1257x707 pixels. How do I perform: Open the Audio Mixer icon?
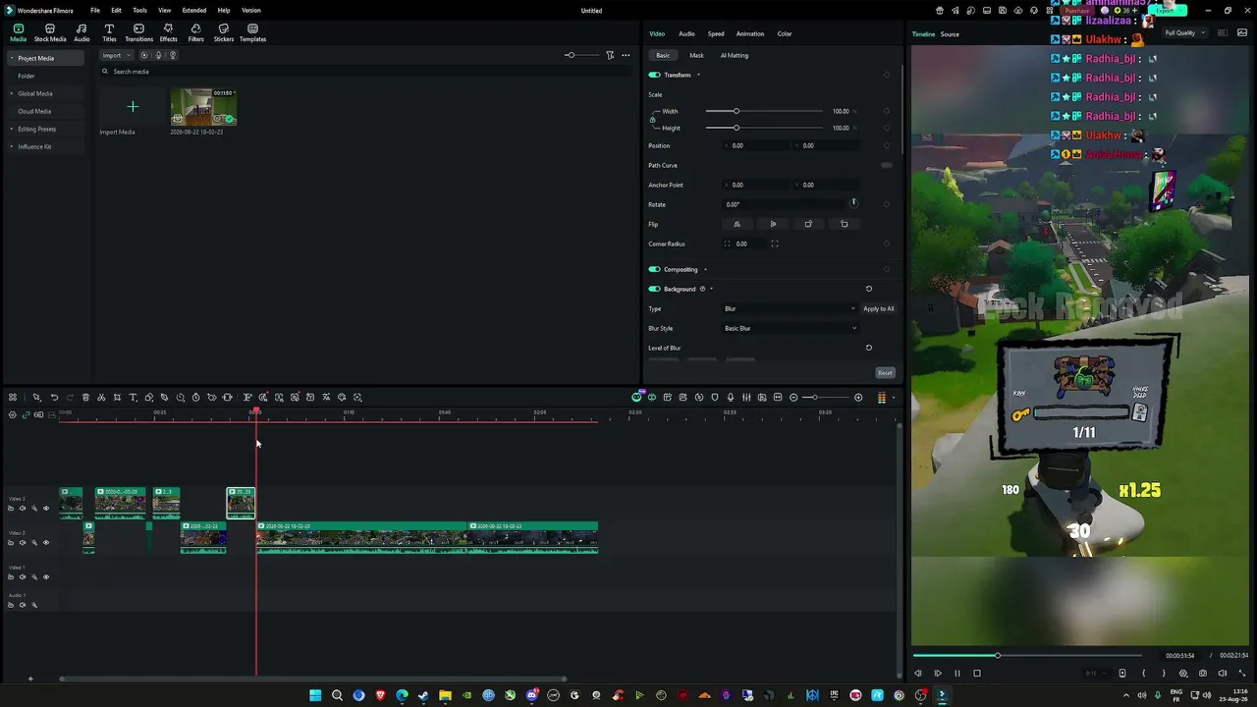(x=746, y=398)
